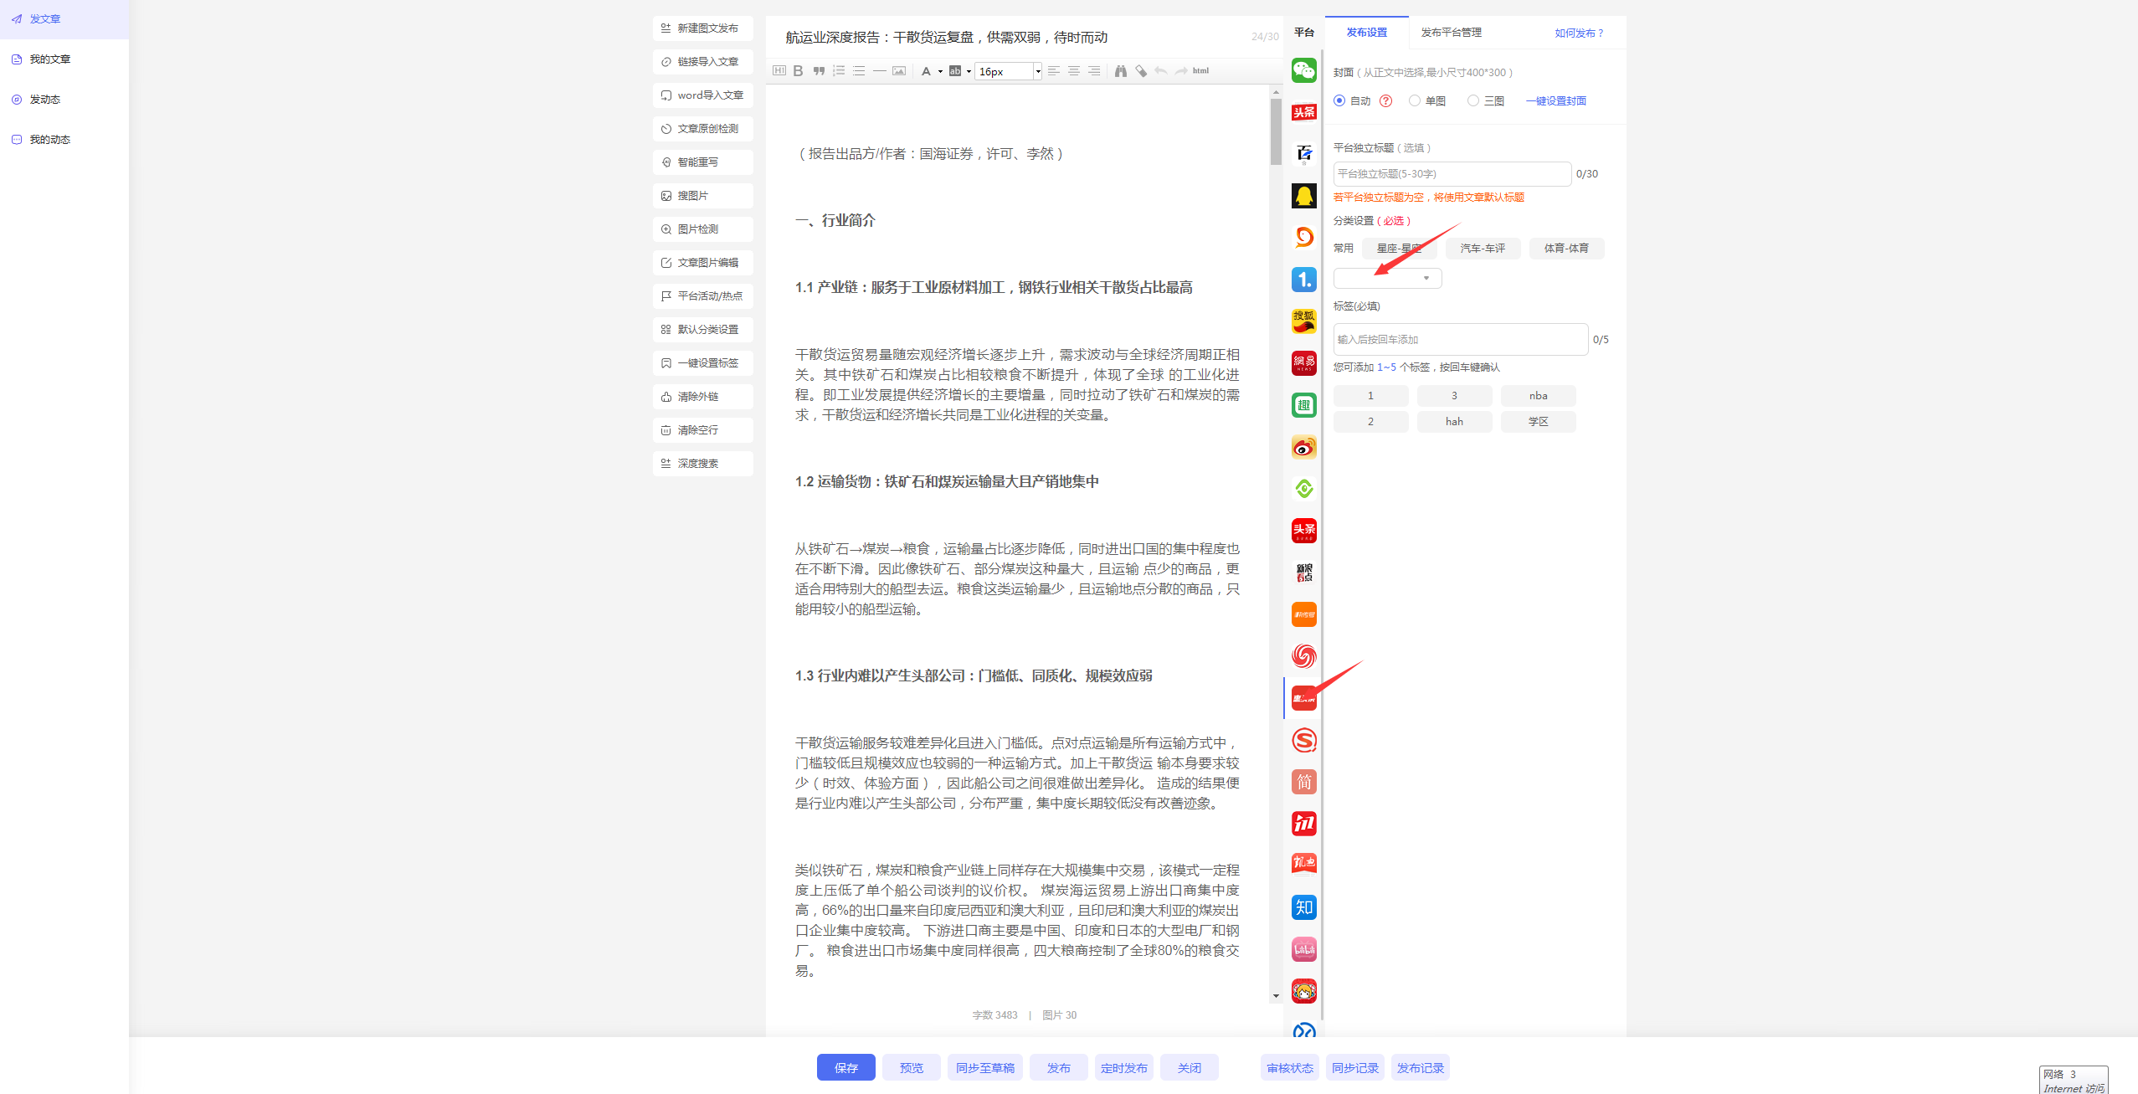Click the binoculars find icon
Screen dimensions: 2138x1094
click(1120, 71)
